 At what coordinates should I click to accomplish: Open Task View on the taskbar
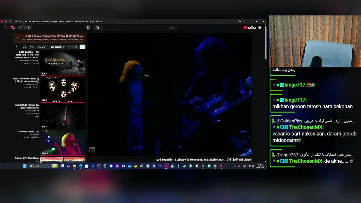[x=62, y=166]
